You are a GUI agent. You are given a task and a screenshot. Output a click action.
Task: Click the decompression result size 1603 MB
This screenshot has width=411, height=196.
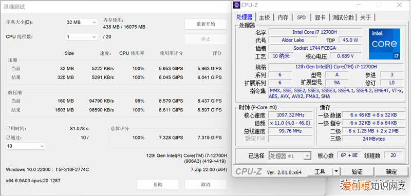tap(64, 110)
